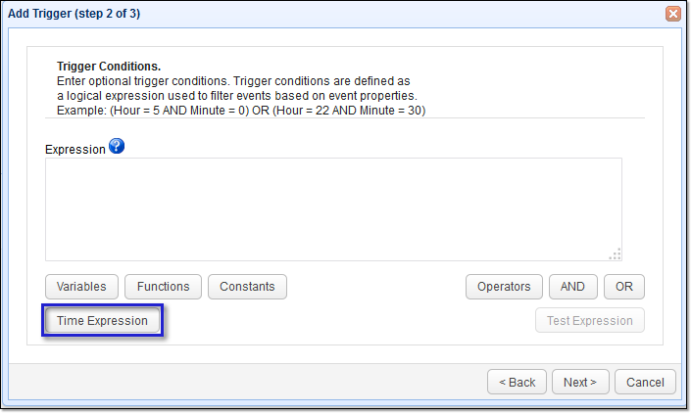Open the Variables list
The height and width of the screenshot is (413, 691).
82,287
